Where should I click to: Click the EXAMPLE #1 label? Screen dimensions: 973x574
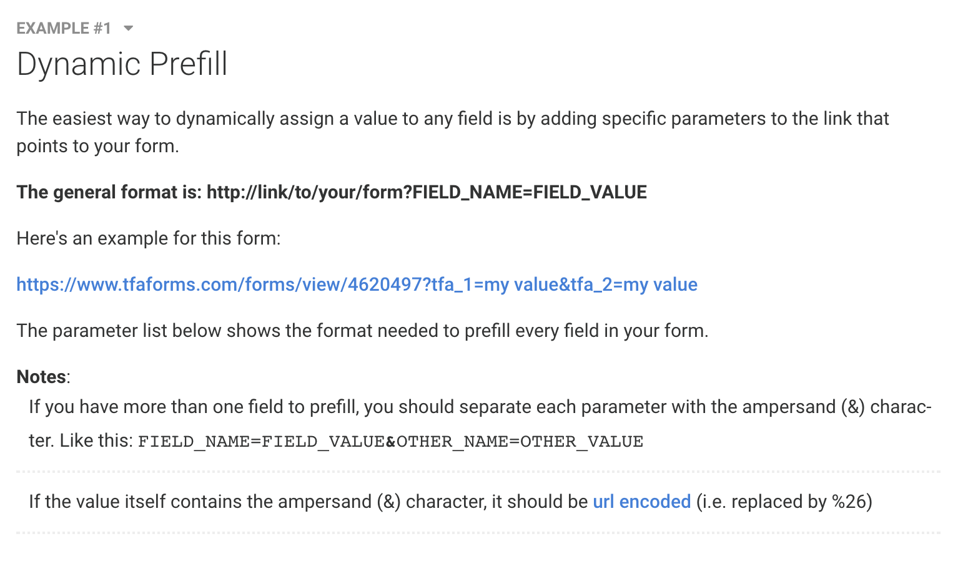click(65, 27)
